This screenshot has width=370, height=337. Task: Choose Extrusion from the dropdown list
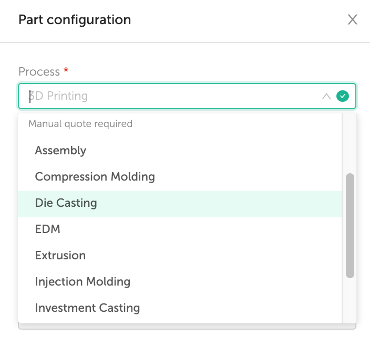tap(180, 255)
